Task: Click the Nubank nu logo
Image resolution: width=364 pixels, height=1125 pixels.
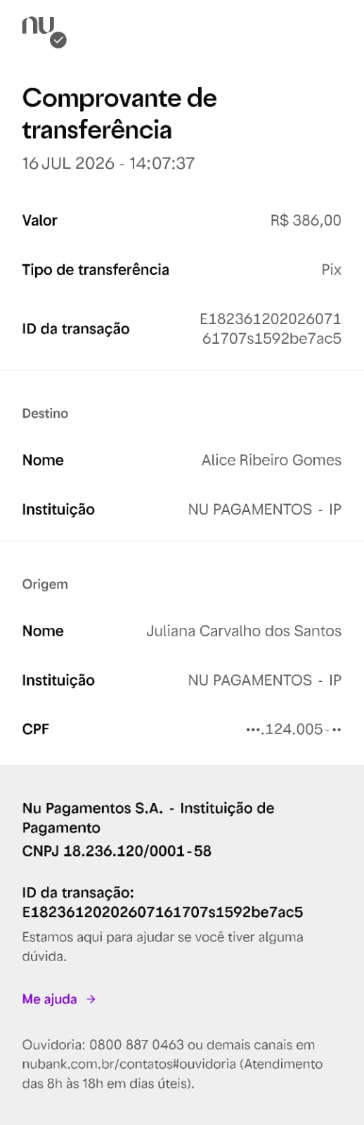Action: point(38,26)
